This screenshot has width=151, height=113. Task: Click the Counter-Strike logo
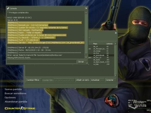pyautogui.click(x=20, y=108)
